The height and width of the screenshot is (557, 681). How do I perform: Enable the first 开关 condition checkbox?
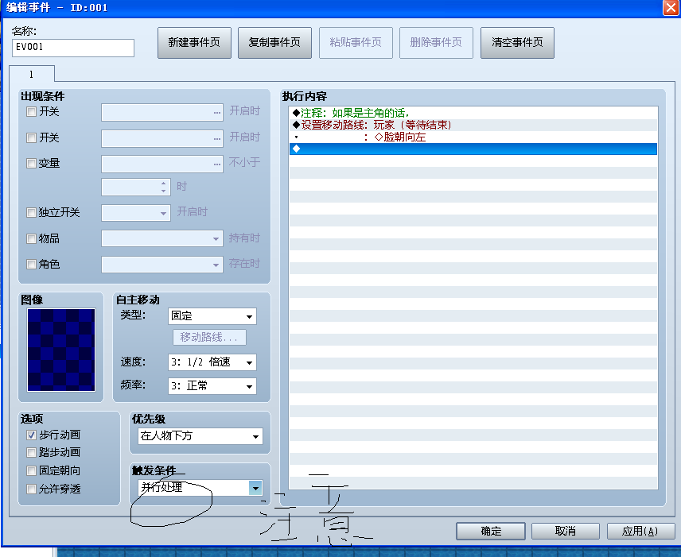[x=31, y=112]
